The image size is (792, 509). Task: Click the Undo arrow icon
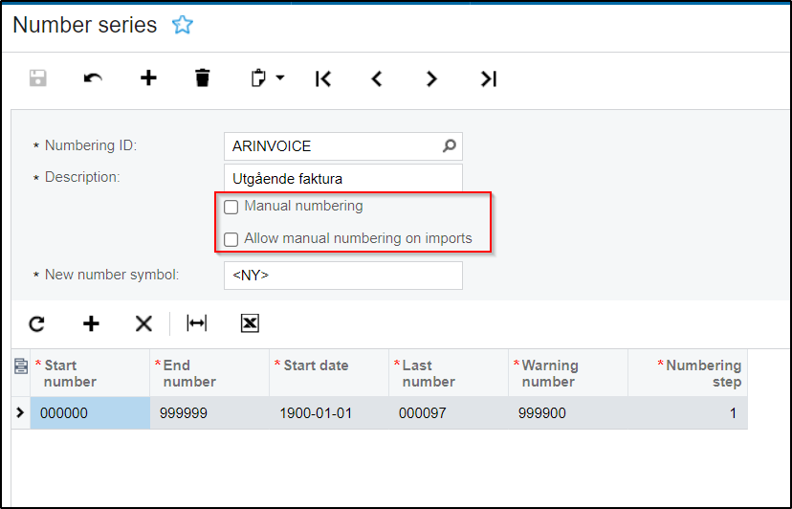93,78
